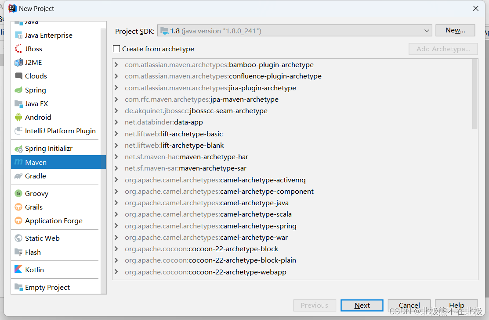Select camel-archetype-activemq row text
This screenshot has height=320, width=489.
coord(215,180)
